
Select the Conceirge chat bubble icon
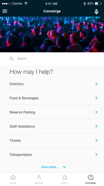click(x=90, y=177)
